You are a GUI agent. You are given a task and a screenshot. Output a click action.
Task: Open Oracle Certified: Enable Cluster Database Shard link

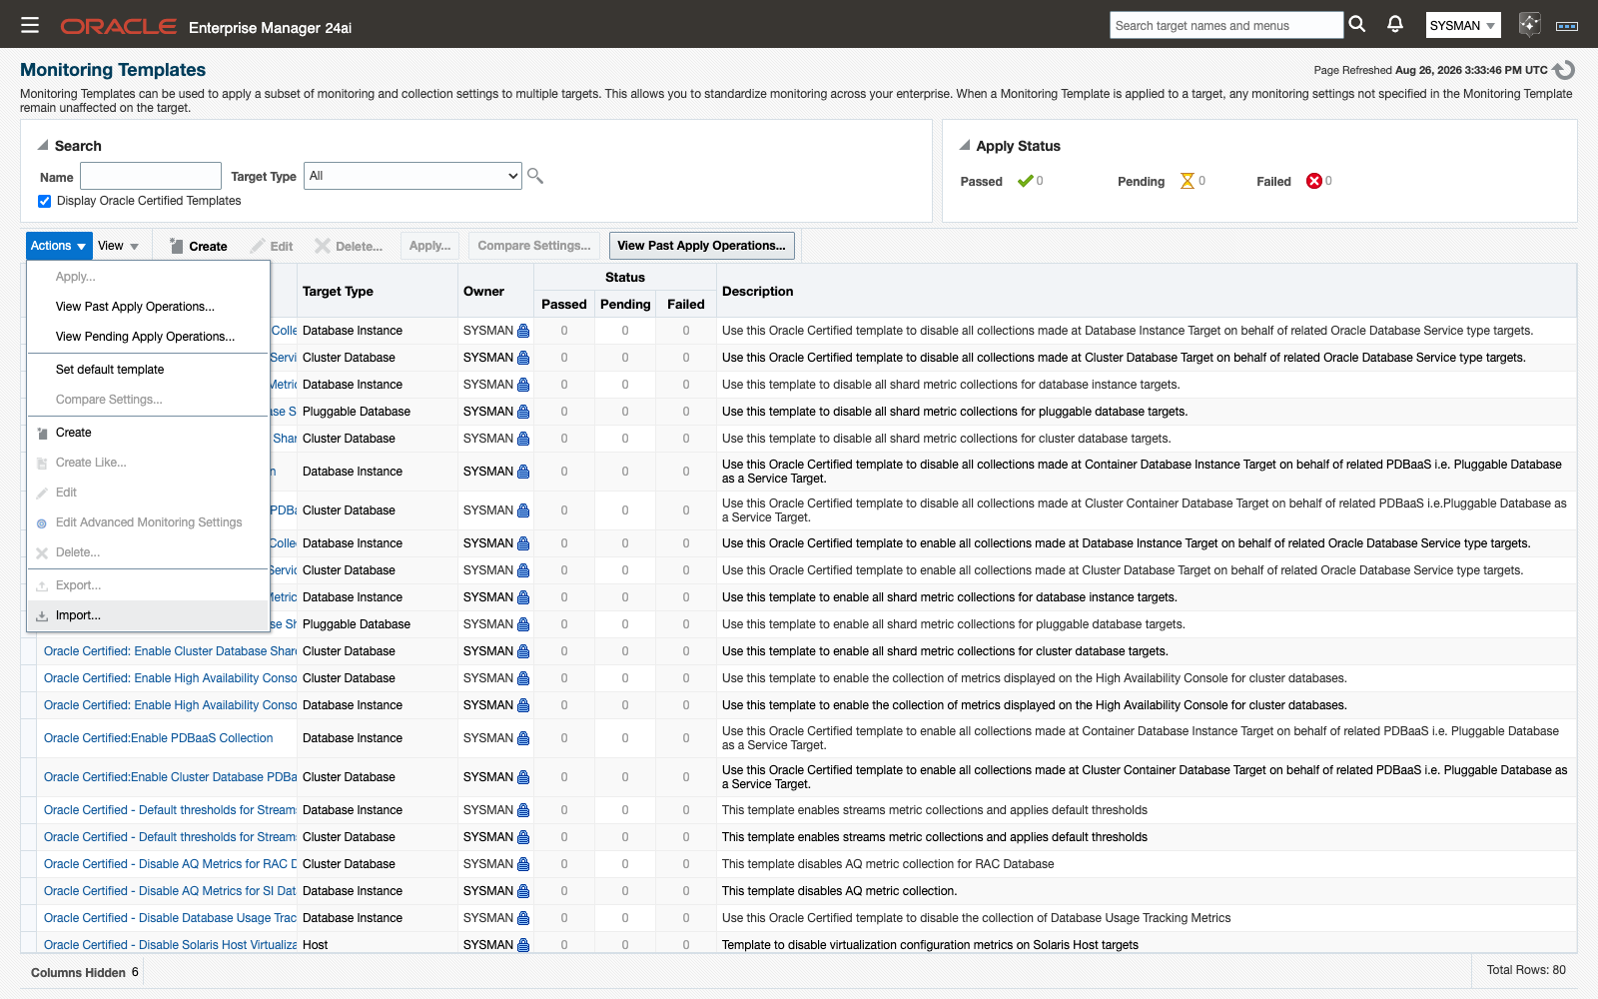point(170,651)
